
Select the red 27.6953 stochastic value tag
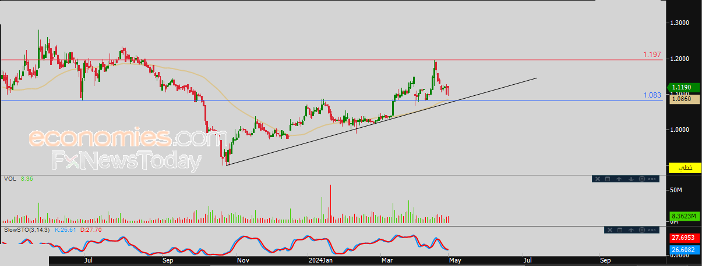pyautogui.click(x=683, y=238)
